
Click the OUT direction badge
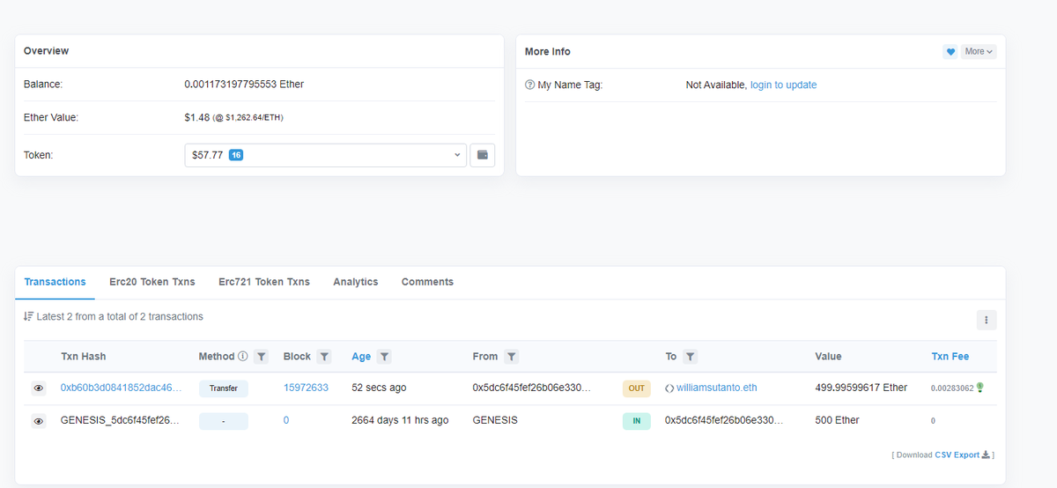point(637,388)
